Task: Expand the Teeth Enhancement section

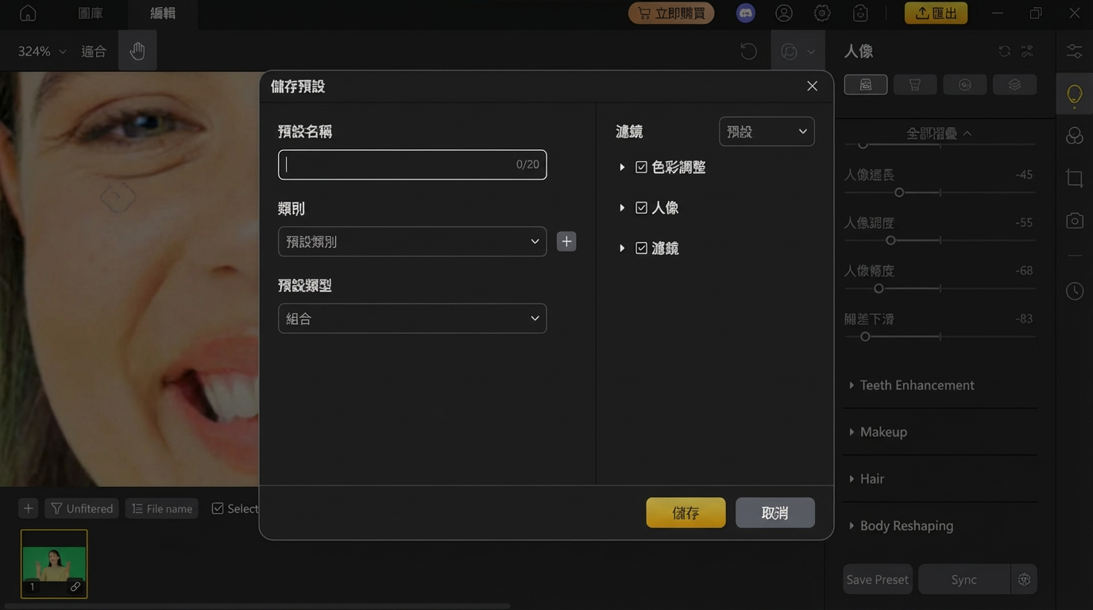Action: pos(917,385)
